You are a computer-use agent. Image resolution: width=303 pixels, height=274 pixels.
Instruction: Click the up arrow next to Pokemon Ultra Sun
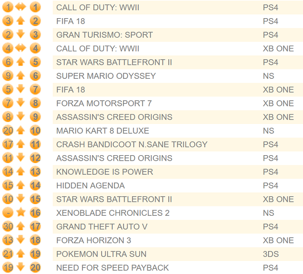[x=21, y=254]
